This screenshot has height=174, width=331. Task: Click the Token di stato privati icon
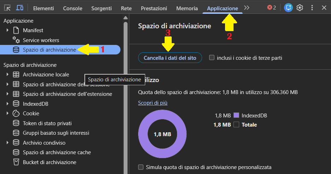pos(16,123)
